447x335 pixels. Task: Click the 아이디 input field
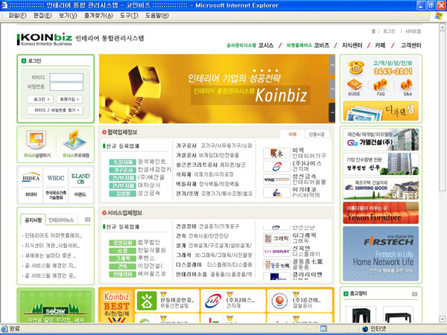(66, 77)
